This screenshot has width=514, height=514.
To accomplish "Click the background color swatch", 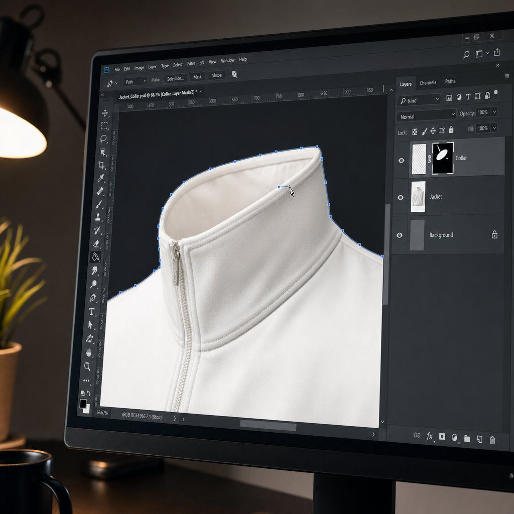I will tap(87, 410).
